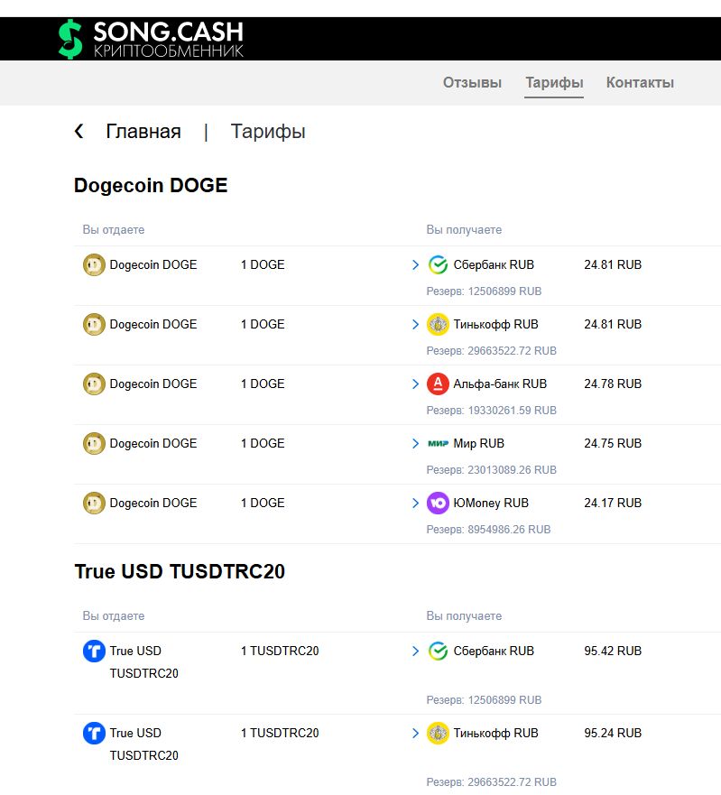Select ЮMoney RUB exchange direction
The image size is (721, 795).
(491, 503)
